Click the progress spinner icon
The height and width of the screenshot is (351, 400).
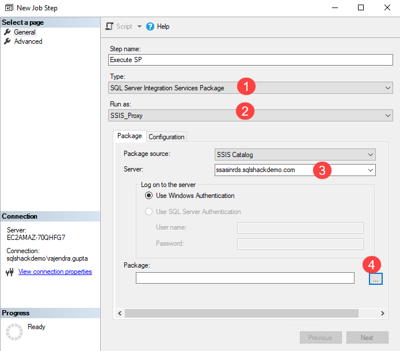[x=14, y=331]
